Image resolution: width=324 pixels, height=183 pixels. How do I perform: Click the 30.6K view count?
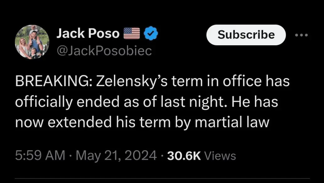[x=184, y=155]
